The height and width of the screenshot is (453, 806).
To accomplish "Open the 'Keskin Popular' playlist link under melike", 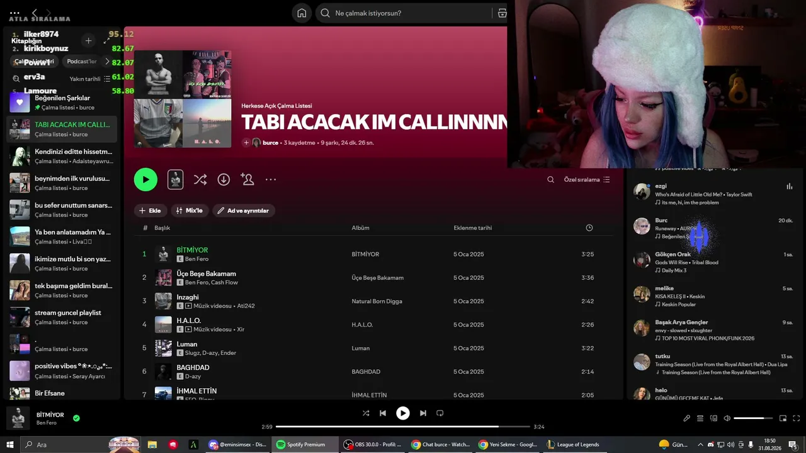I will point(679,305).
